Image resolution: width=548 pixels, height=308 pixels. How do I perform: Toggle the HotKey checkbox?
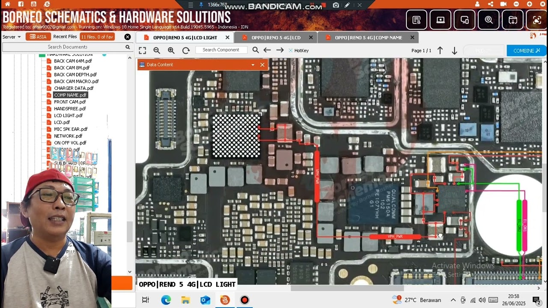click(x=291, y=50)
